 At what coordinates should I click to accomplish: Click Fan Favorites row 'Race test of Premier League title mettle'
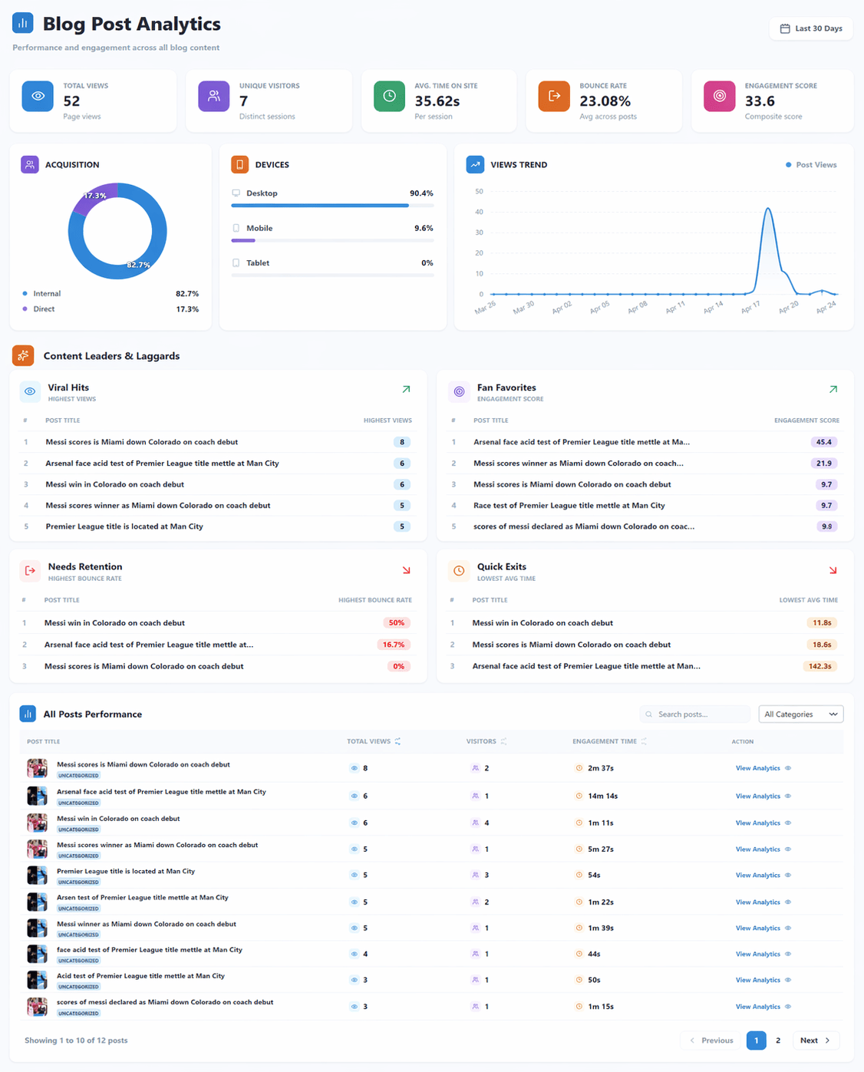point(645,506)
